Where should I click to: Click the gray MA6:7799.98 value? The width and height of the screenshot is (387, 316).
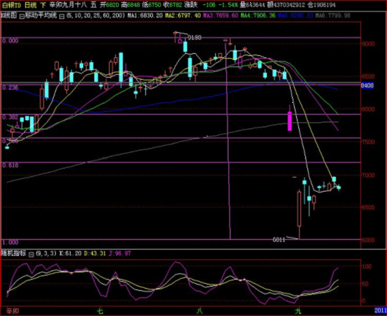pos(333,15)
